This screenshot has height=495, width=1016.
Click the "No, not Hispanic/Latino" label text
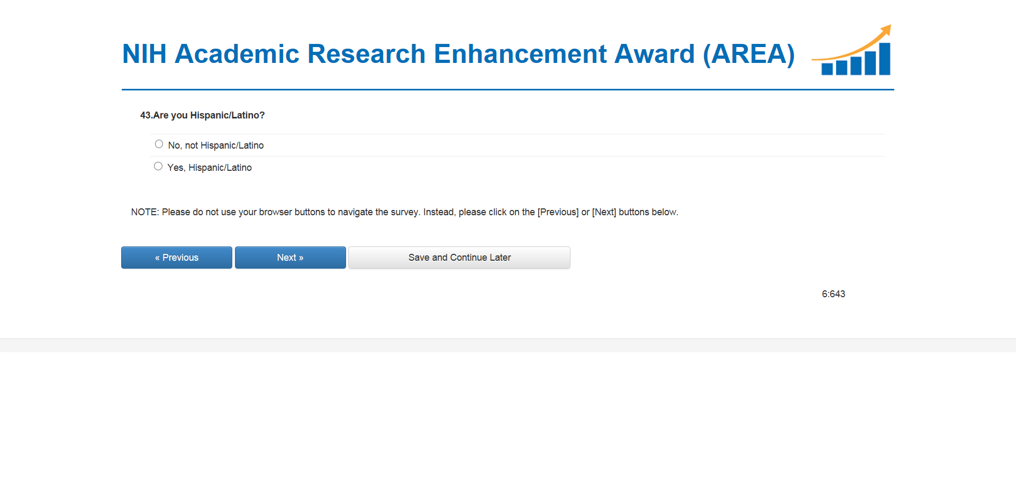215,145
